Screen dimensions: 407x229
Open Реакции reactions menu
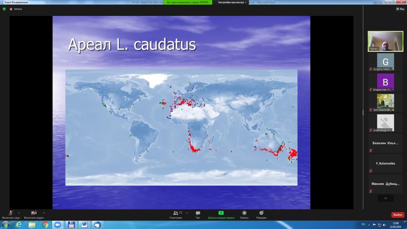pyautogui.click(x=261, y=214)
